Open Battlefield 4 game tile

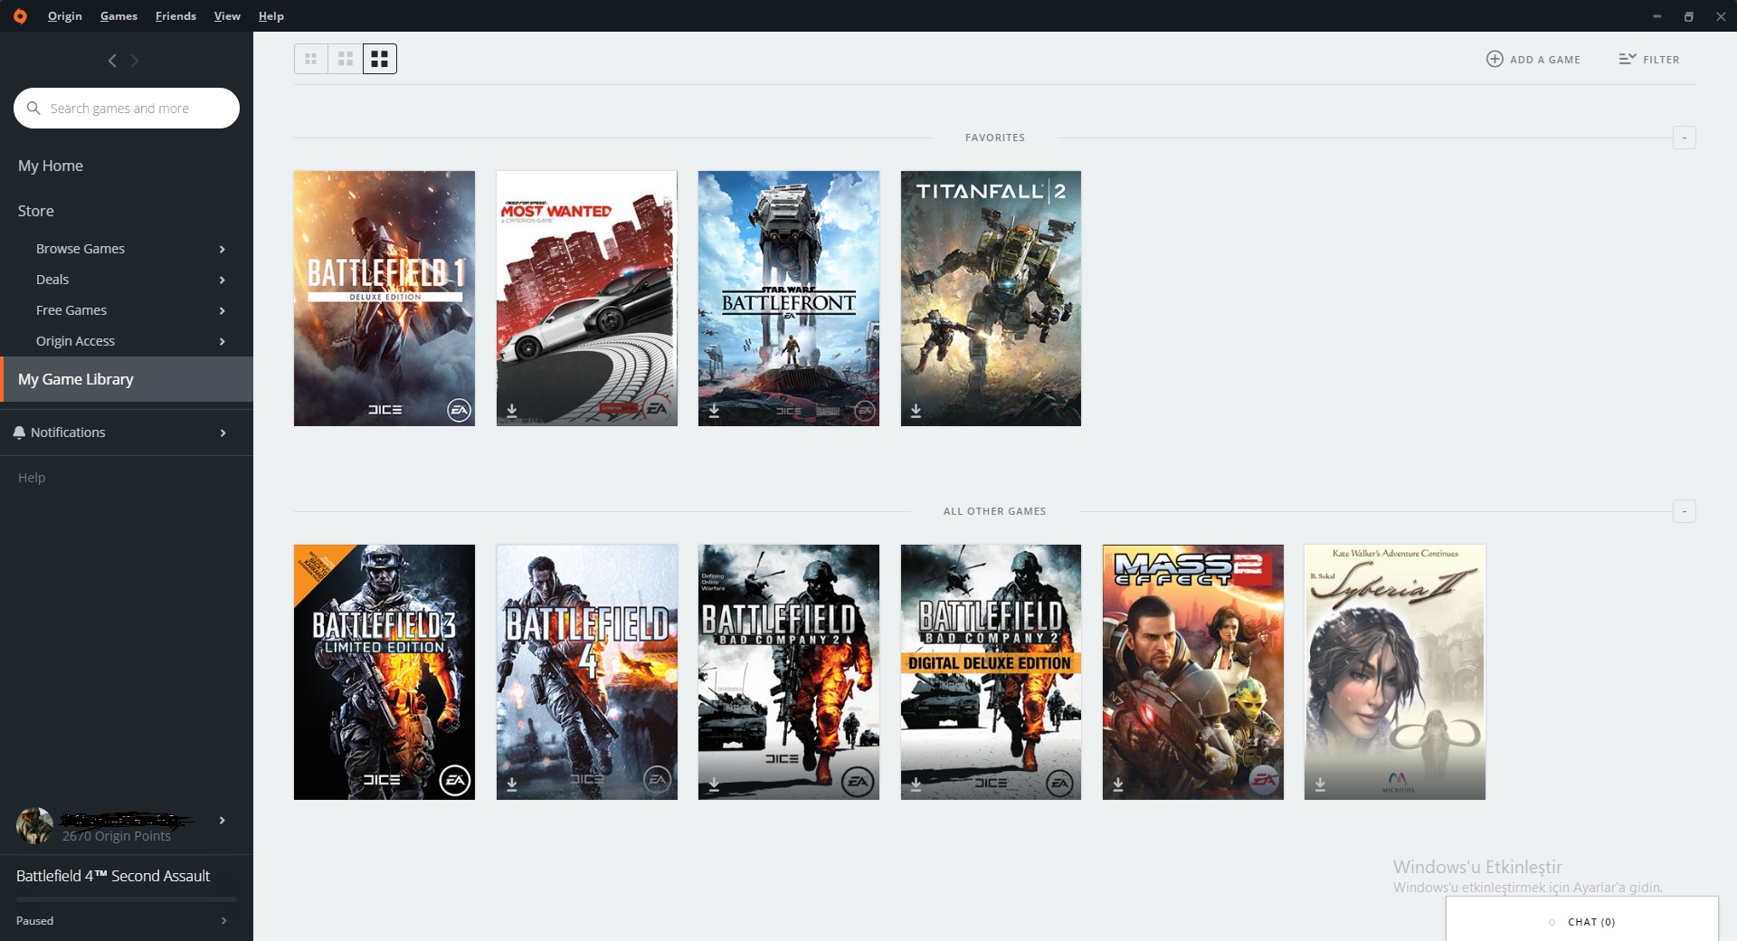(x=587, y=672)
